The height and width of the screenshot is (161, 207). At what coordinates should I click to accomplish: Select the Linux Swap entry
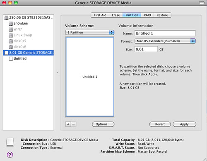point(23,35)
